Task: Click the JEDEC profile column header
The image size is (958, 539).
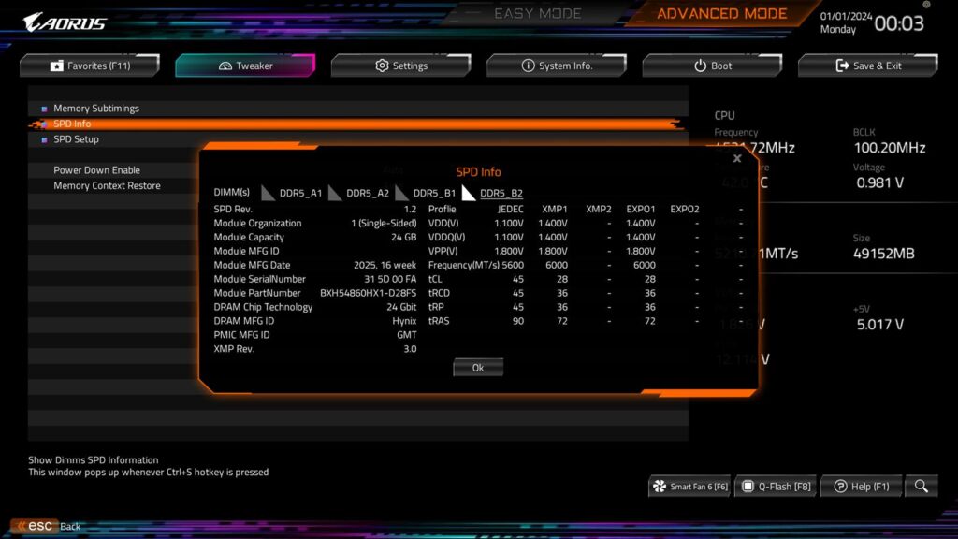Action: (x=510, y=209)
